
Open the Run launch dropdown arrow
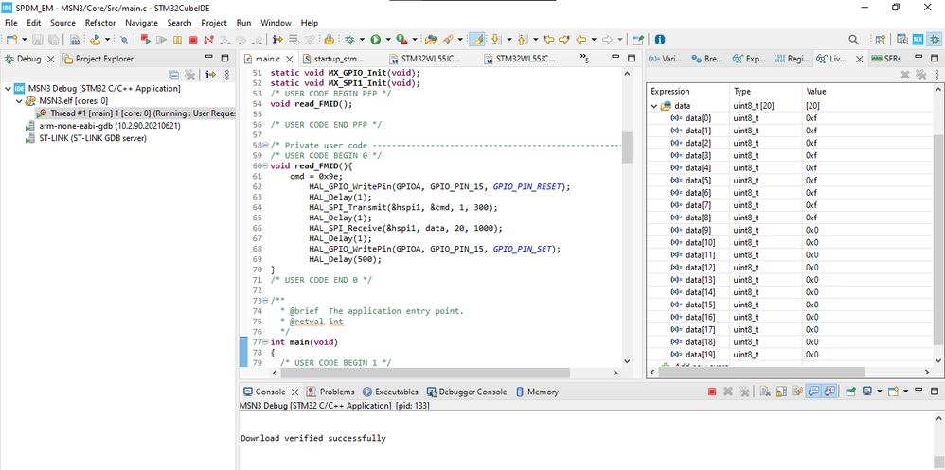(388, 40)
